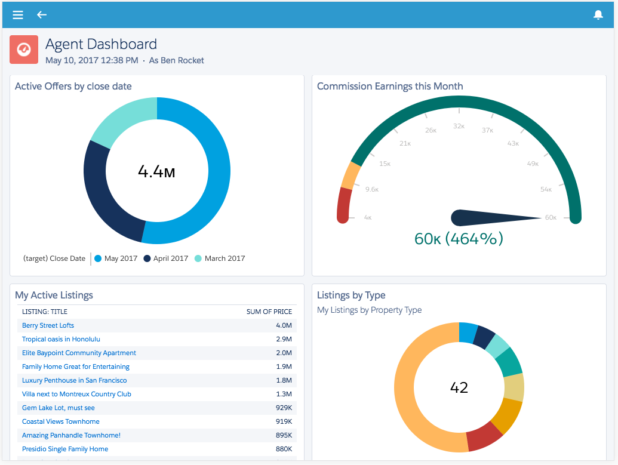Click the March 2017 legend dot
The width and height of the screenshot is (618, 465).
click(198, 258)
